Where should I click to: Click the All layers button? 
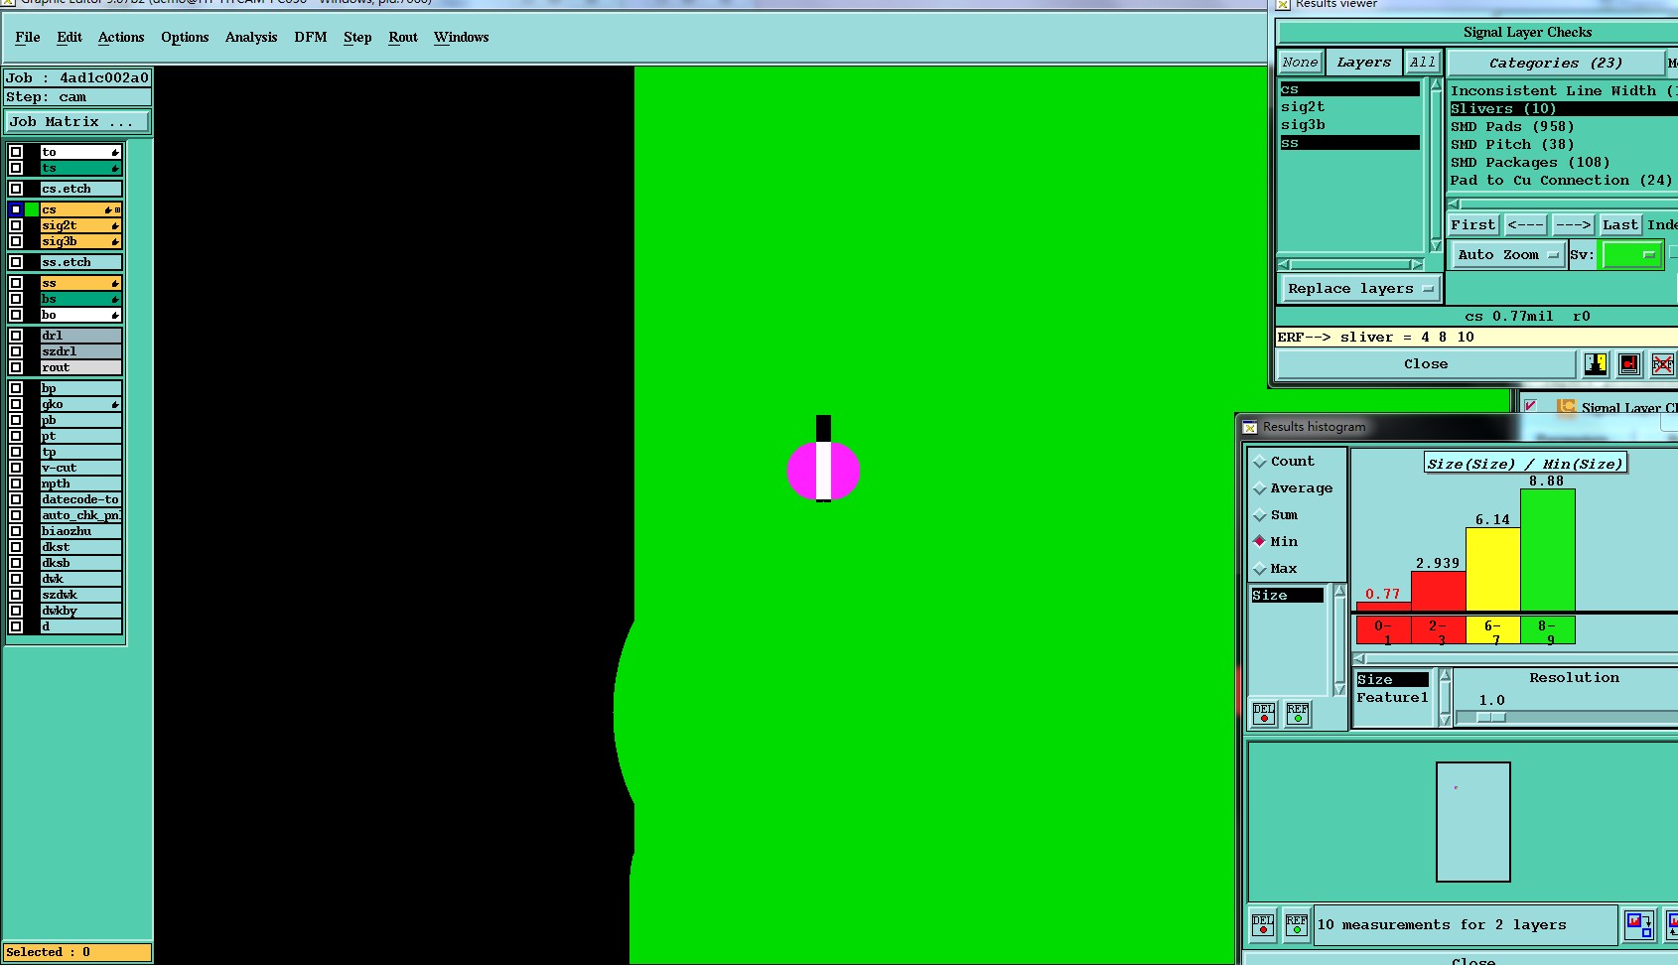(1422, 63)
